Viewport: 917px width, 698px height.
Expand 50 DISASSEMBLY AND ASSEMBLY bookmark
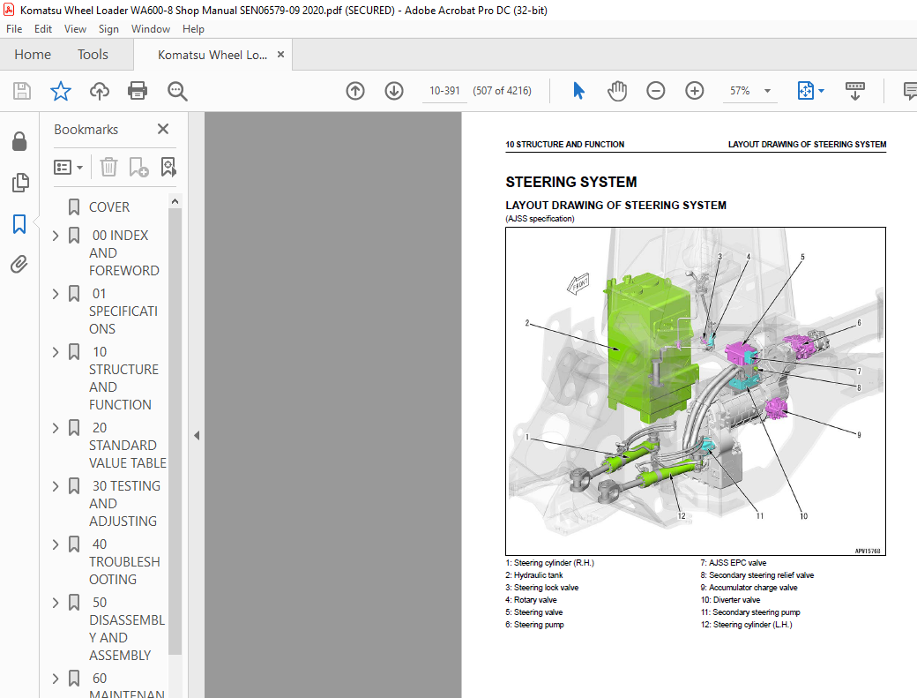[x=56, y=603]
